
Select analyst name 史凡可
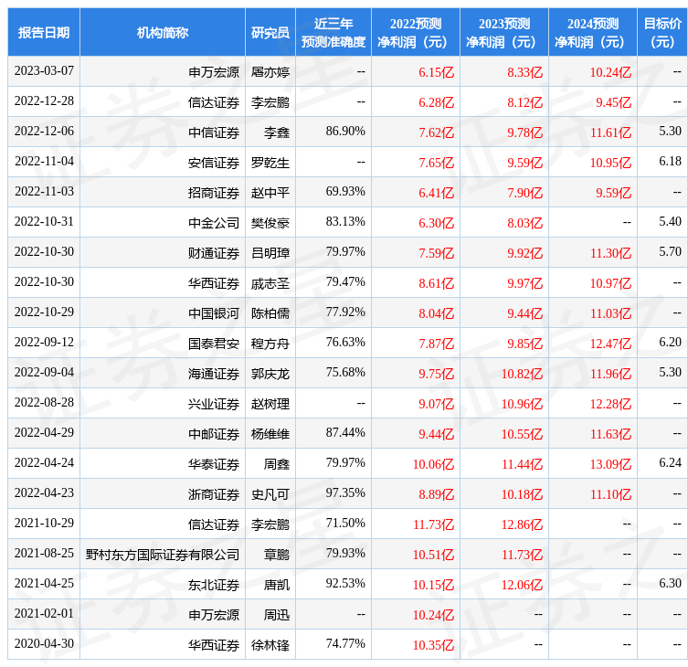(270, 494)
